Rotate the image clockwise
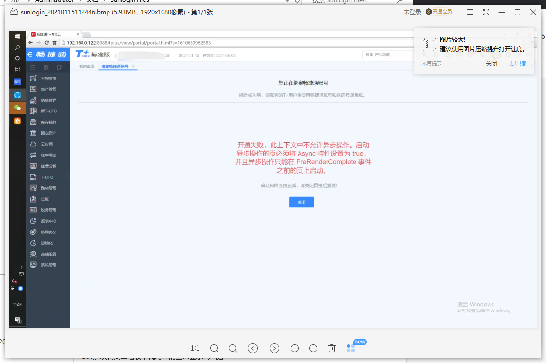 point(313,348)
